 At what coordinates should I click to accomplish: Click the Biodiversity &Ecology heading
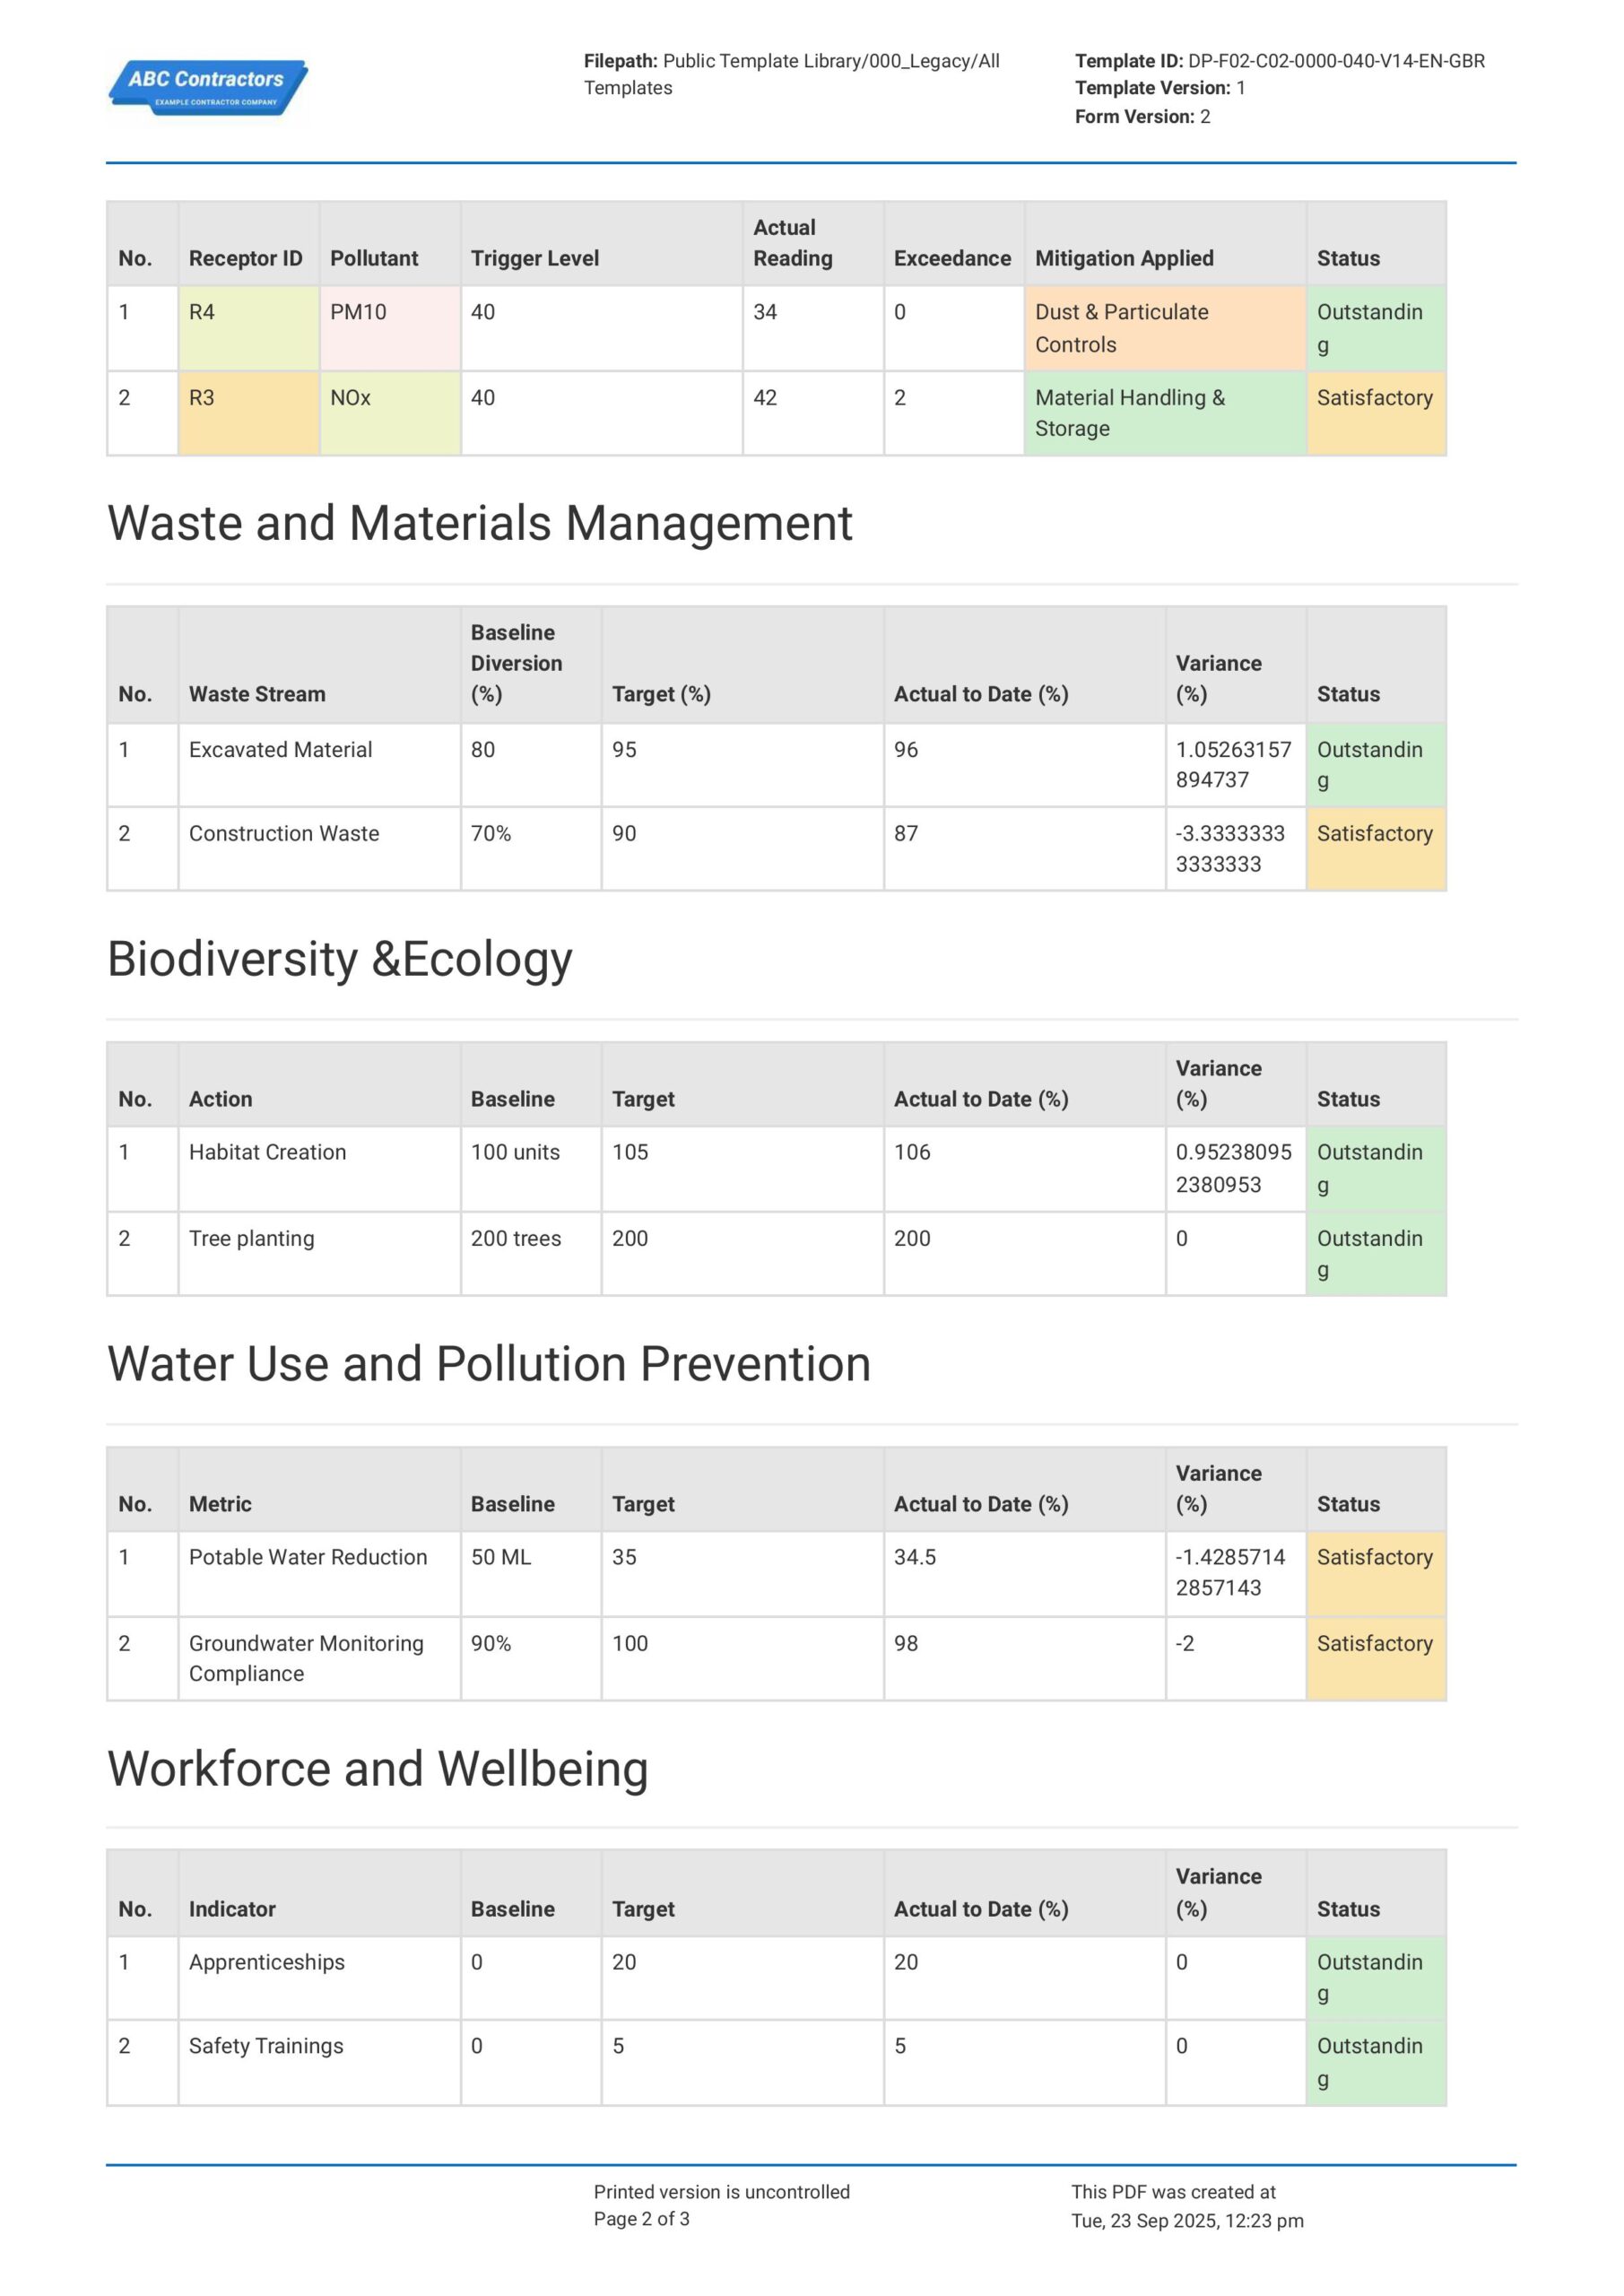tap(339, 959)
